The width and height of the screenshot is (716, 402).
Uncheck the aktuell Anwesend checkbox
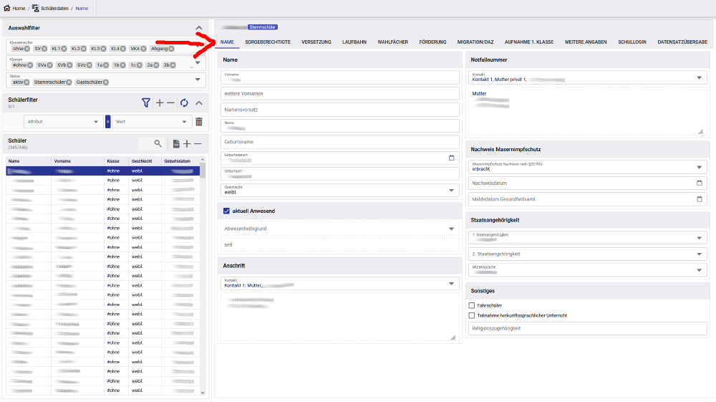click(227, 211)
